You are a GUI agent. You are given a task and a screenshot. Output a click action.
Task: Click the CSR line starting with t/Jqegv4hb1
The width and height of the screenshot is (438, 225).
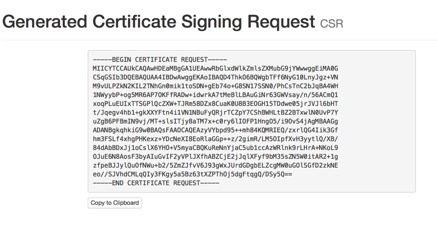click(x=215, y=113)
